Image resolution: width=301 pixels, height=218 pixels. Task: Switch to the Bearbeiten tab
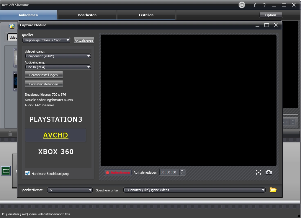[87, 15]
